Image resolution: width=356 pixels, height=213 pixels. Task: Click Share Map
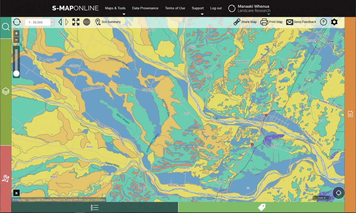tap(246, 22)
